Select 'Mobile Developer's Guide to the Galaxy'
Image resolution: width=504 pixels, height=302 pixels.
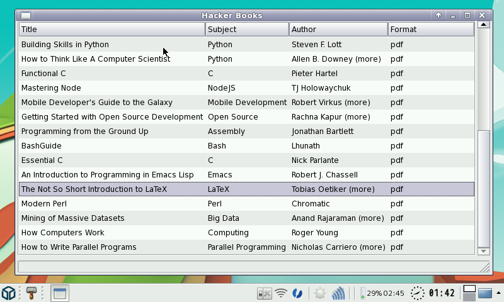[246, 103]
